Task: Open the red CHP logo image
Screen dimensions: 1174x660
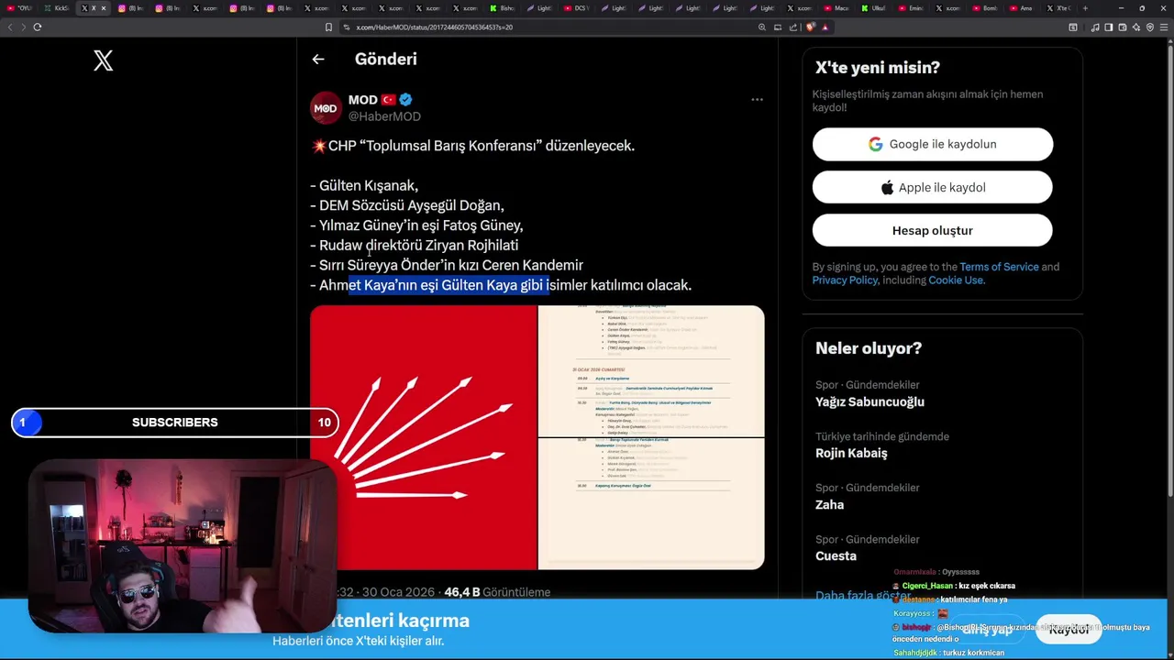Action: tap(423, 437)
